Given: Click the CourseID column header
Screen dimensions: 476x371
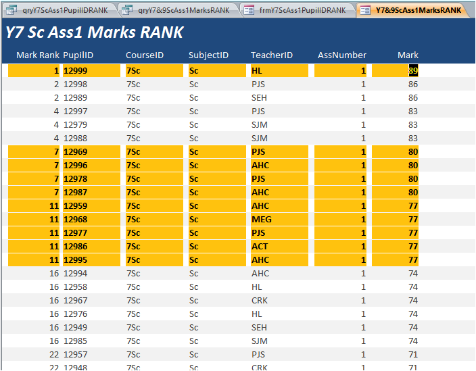Looking at the screenshot, I should coord(145,55).
